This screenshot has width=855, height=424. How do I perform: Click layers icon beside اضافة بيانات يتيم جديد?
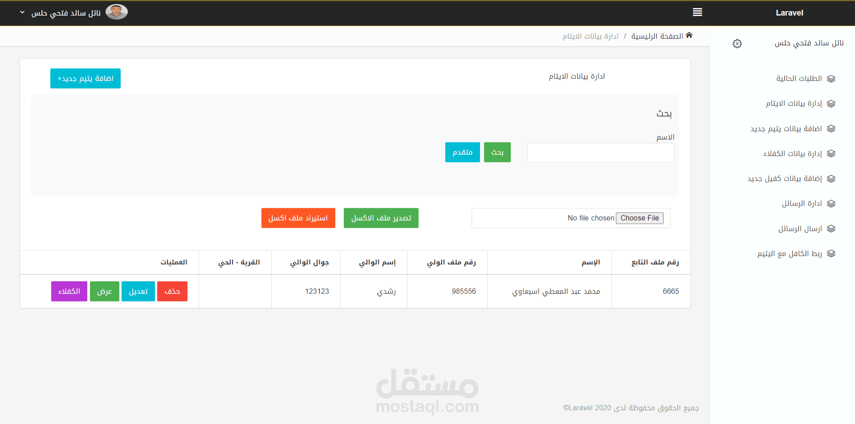[x=831, y=129]
